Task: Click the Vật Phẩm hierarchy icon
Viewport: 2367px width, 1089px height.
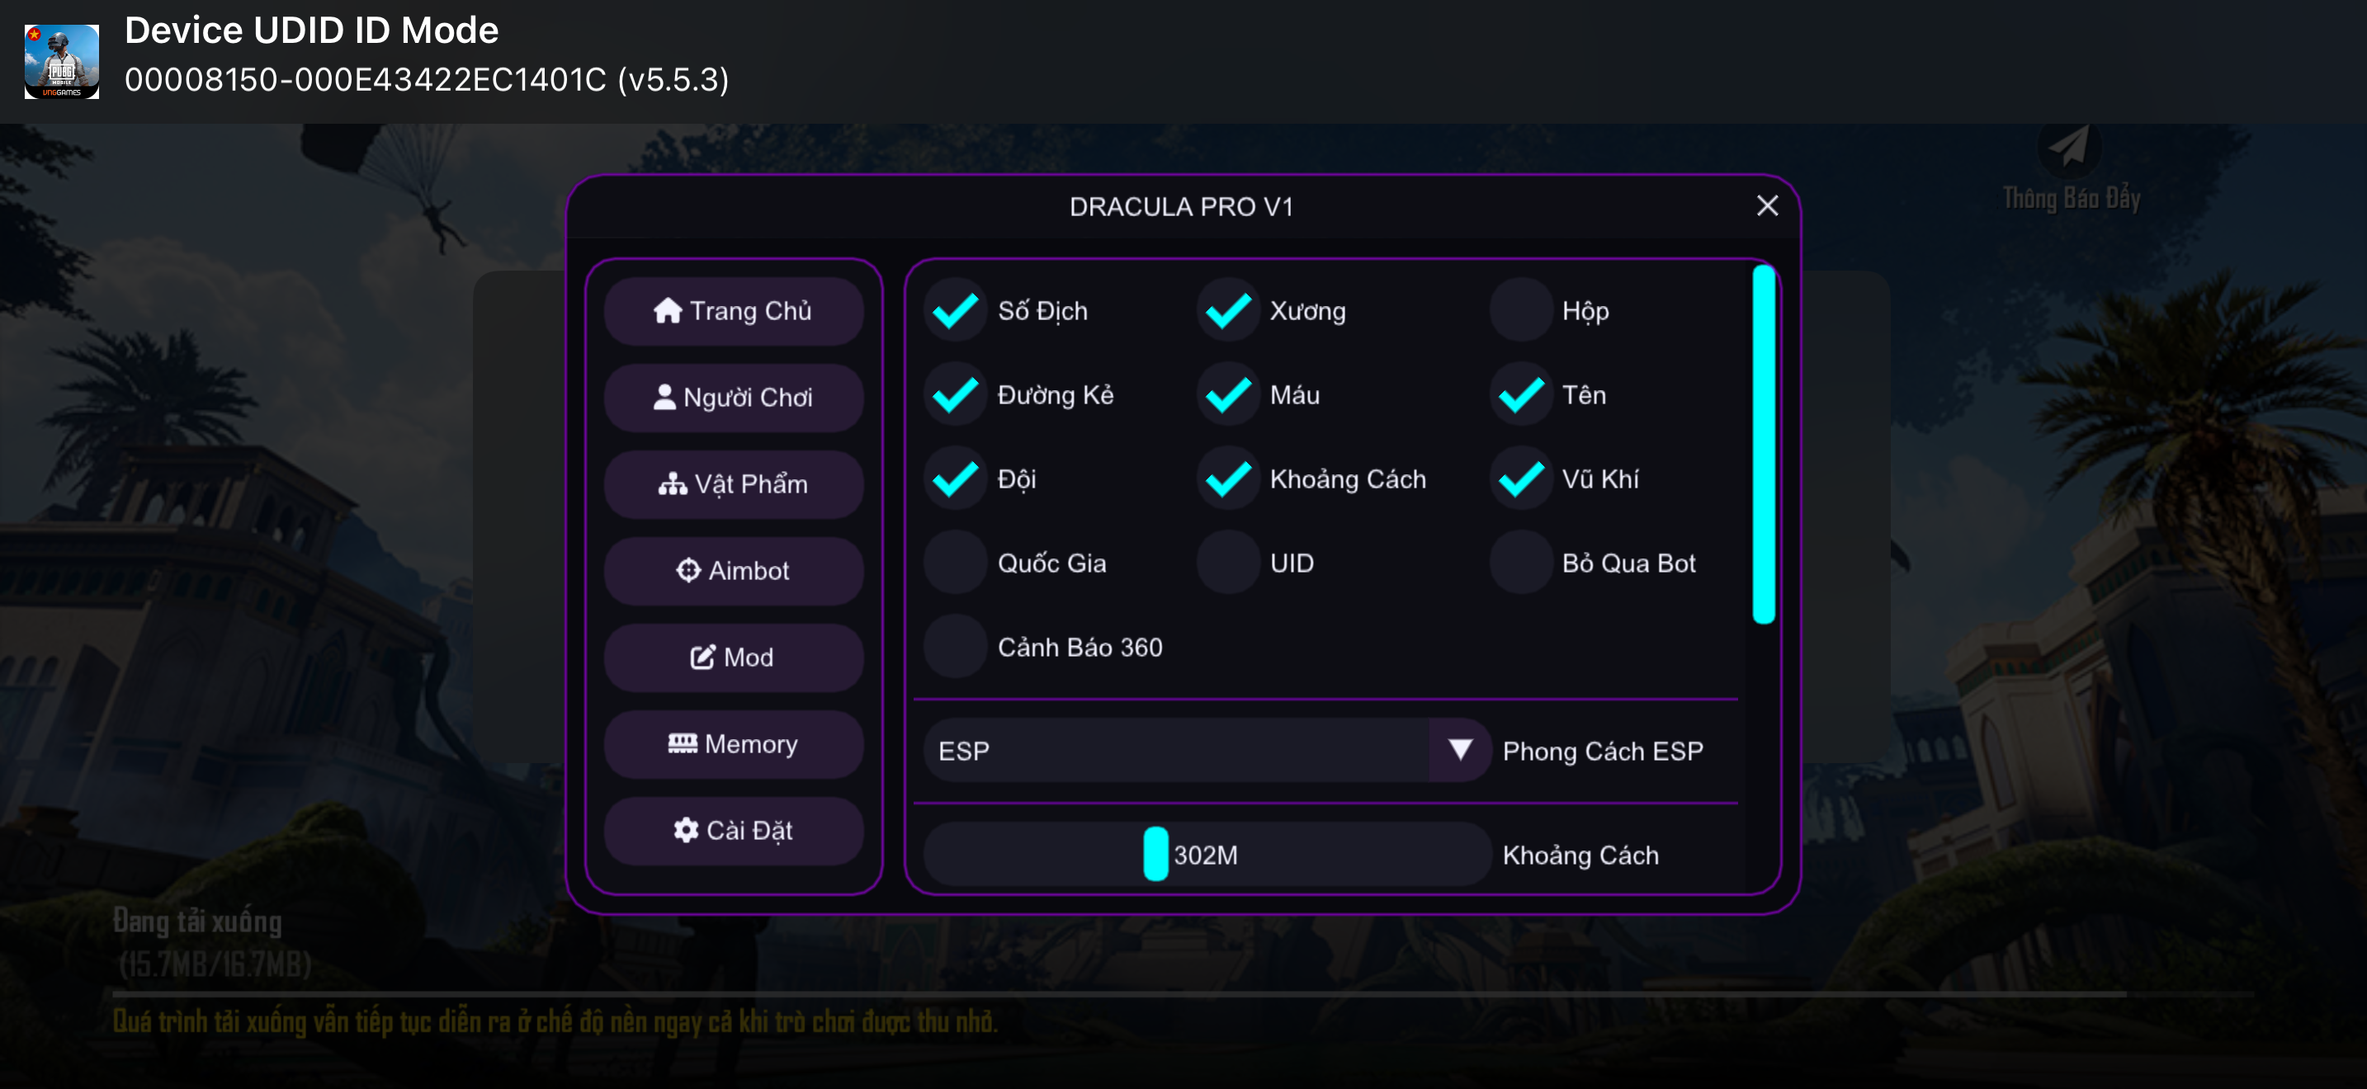Action: [x=672, y=484]
